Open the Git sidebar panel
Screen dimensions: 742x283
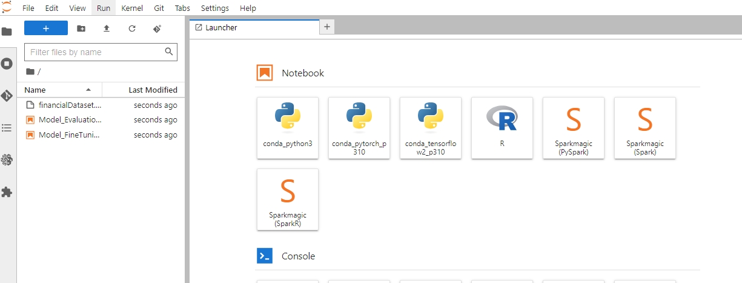tap(7, 96)
